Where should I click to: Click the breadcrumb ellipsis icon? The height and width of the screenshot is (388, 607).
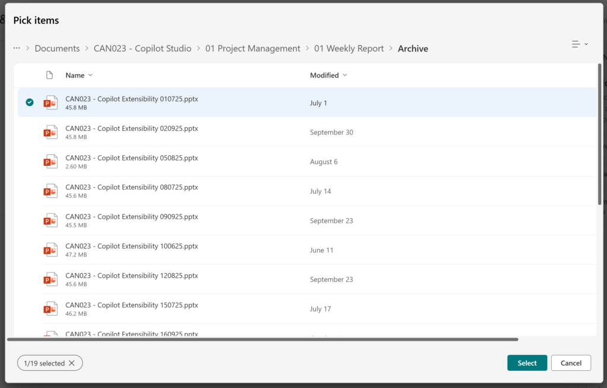[x=16, y=48]
